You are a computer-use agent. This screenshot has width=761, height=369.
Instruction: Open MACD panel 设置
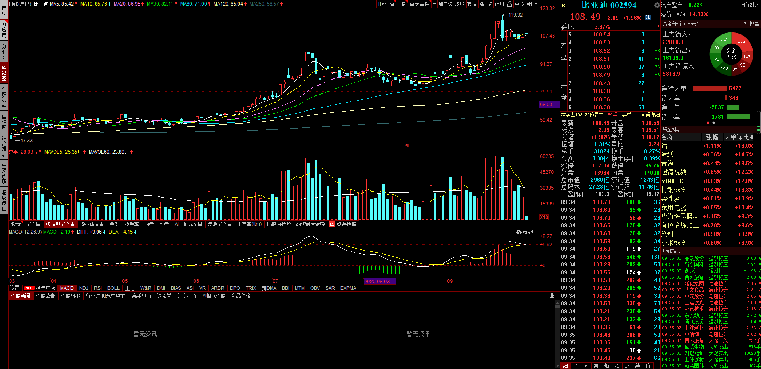pyautogui.click(x=15, y=288)
